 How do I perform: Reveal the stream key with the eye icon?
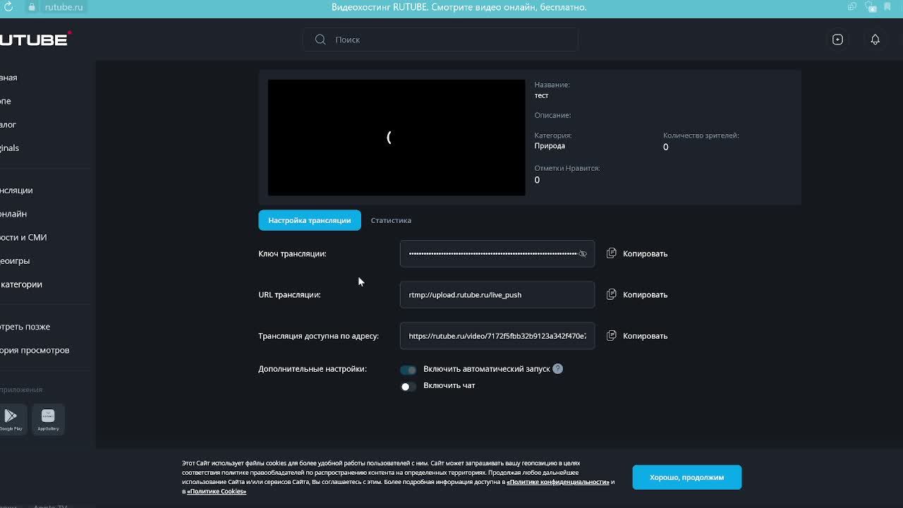[x=583, y=253]
